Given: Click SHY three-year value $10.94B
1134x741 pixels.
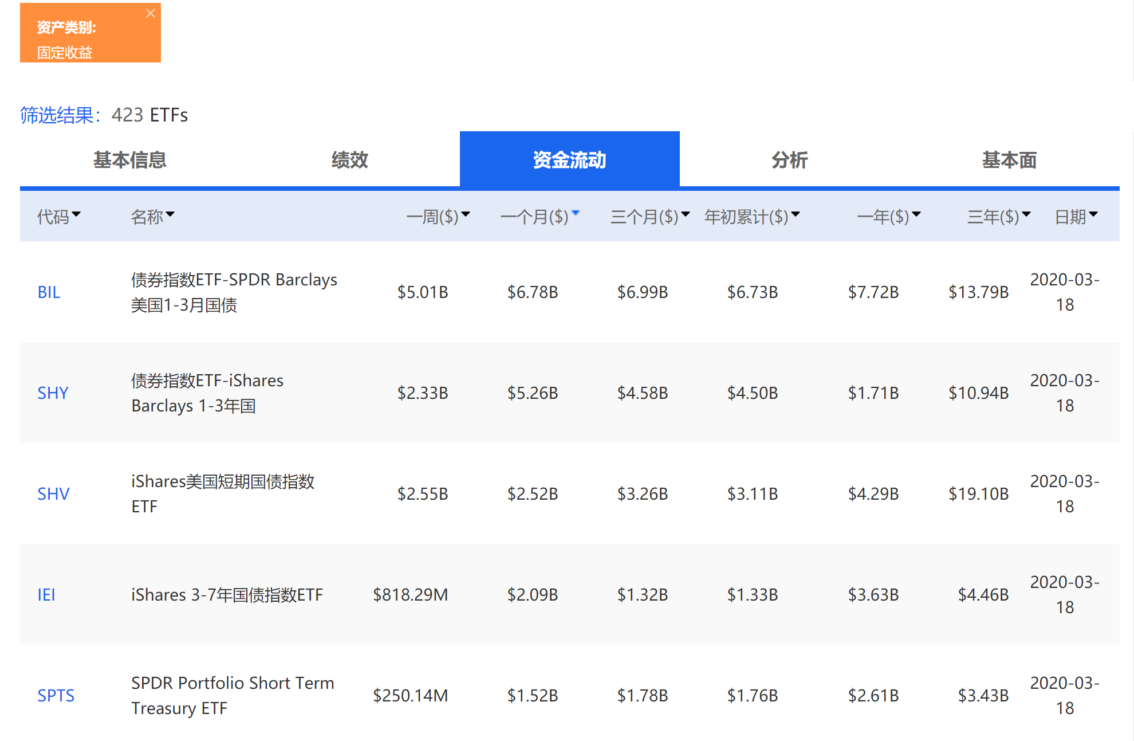Looking at the screenshot, I should [x=979, y=393].
